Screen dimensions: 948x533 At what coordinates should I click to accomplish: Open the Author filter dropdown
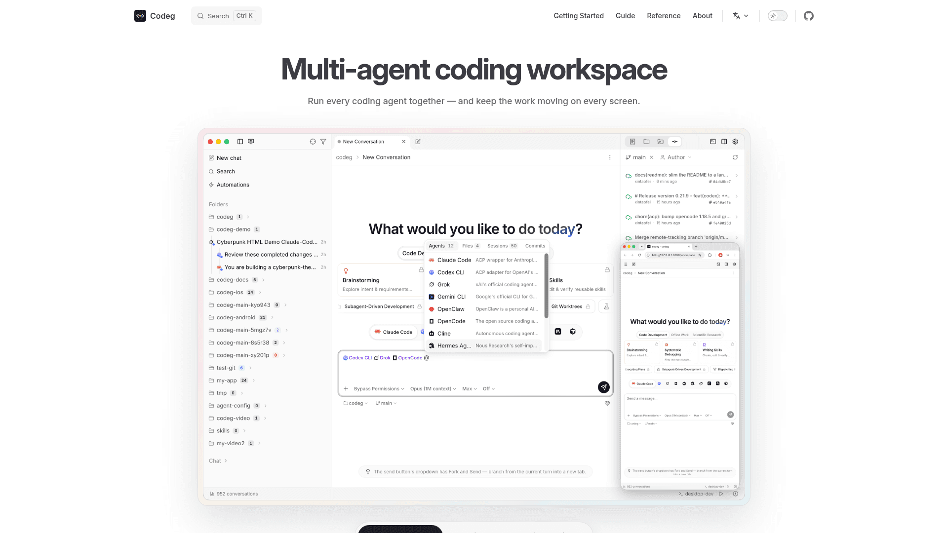(676, 157)
